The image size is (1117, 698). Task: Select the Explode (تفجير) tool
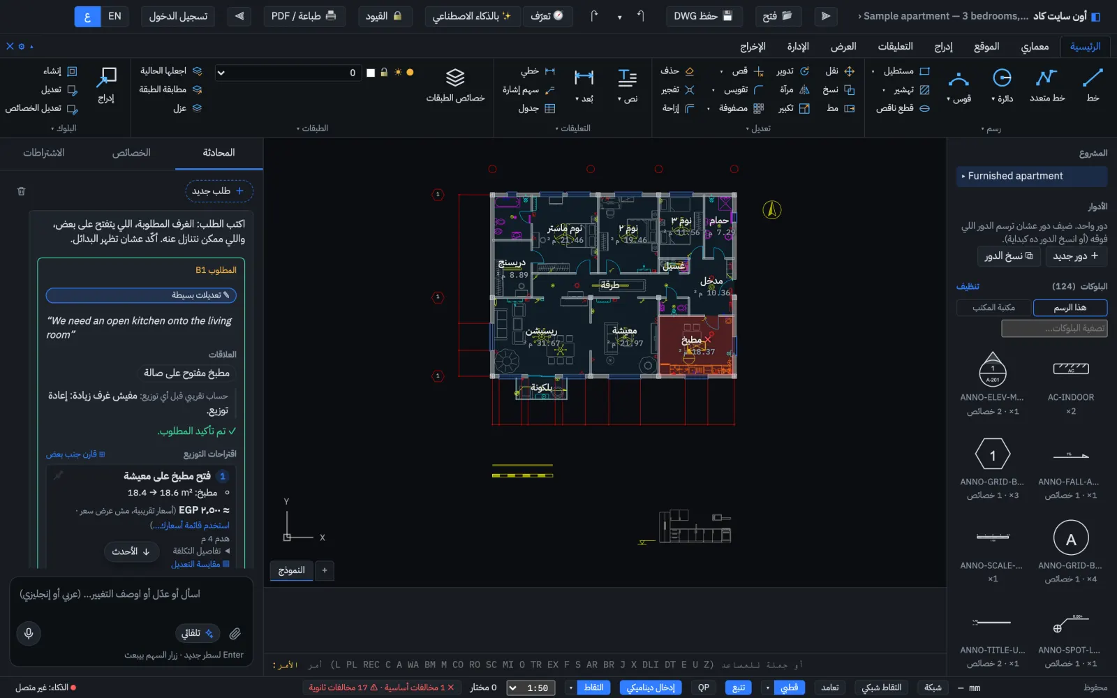coord(678,89)
